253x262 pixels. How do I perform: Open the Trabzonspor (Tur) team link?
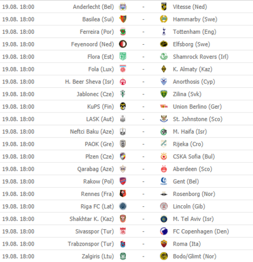click(x=91, y=244)
